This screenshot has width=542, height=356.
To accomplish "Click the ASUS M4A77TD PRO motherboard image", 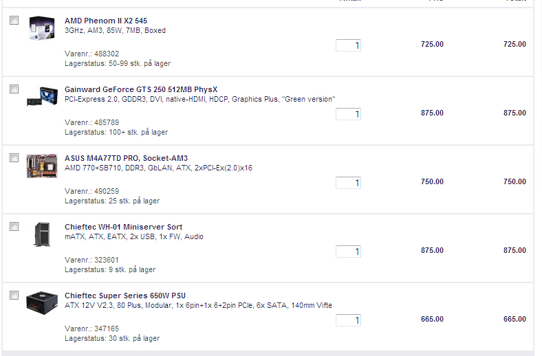I will click(42, 166).
